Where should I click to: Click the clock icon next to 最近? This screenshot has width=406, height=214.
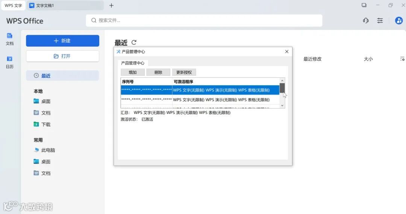pos(36,75)
